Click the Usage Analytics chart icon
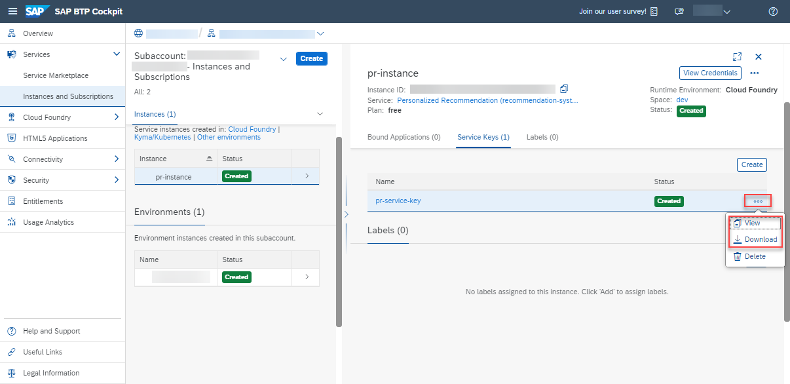The image size is (790, 384). (11, 222)
